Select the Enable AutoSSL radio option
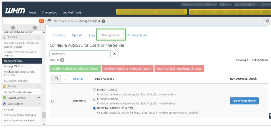271x131 pixels. [95, 90]
